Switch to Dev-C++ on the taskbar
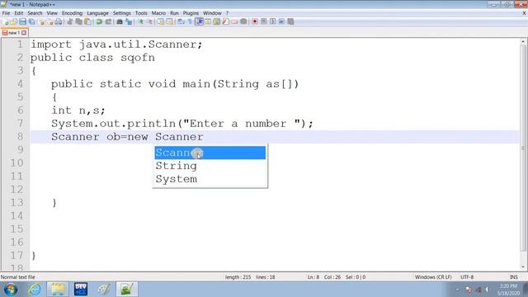The height and width of the screenshot is (297, 528). (81, 290)
